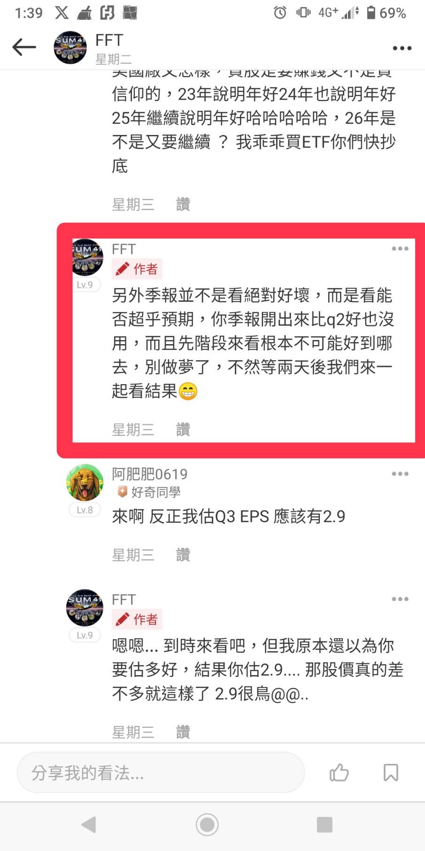
Task: Open the FFT title in the header
Action: pyautogui.click(x=109, y=40)
